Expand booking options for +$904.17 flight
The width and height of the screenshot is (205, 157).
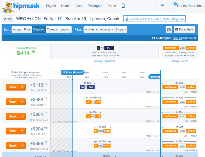coord(22,116)
